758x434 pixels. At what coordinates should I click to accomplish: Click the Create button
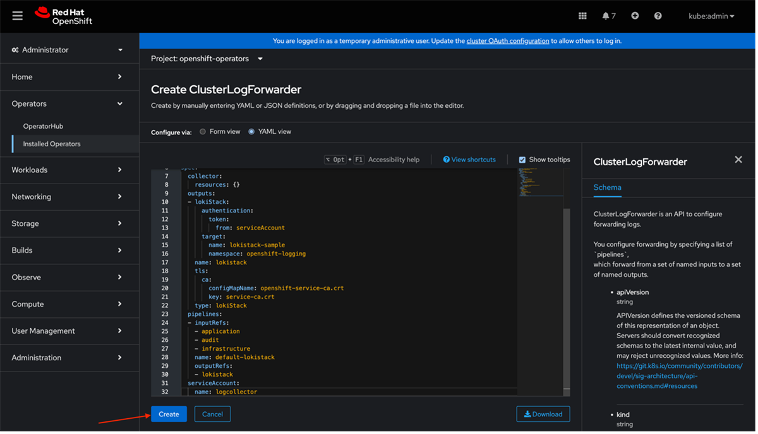(169, 414)
